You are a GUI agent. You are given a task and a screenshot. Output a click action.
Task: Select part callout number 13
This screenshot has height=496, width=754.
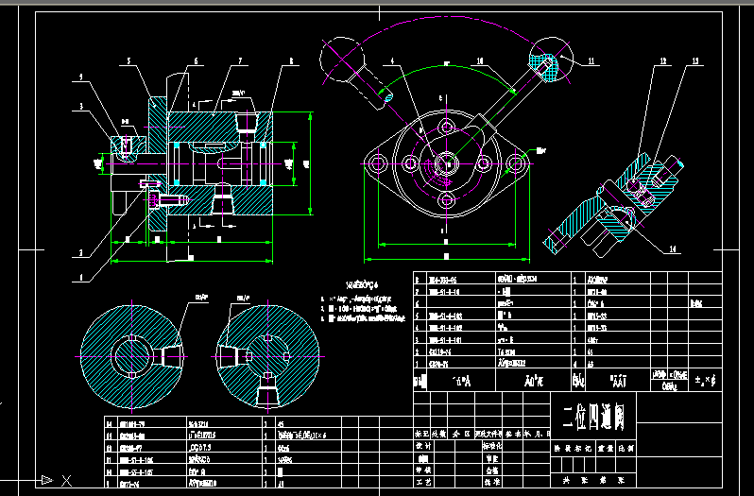[x=694, y=60]
